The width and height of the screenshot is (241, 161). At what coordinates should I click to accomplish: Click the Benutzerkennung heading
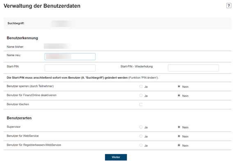[x=22, y=38]
